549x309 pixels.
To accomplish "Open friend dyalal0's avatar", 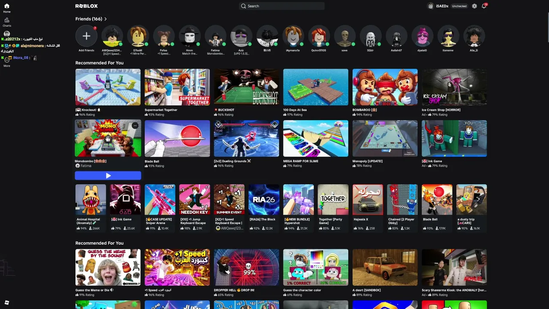I will (x=422, y=36).
